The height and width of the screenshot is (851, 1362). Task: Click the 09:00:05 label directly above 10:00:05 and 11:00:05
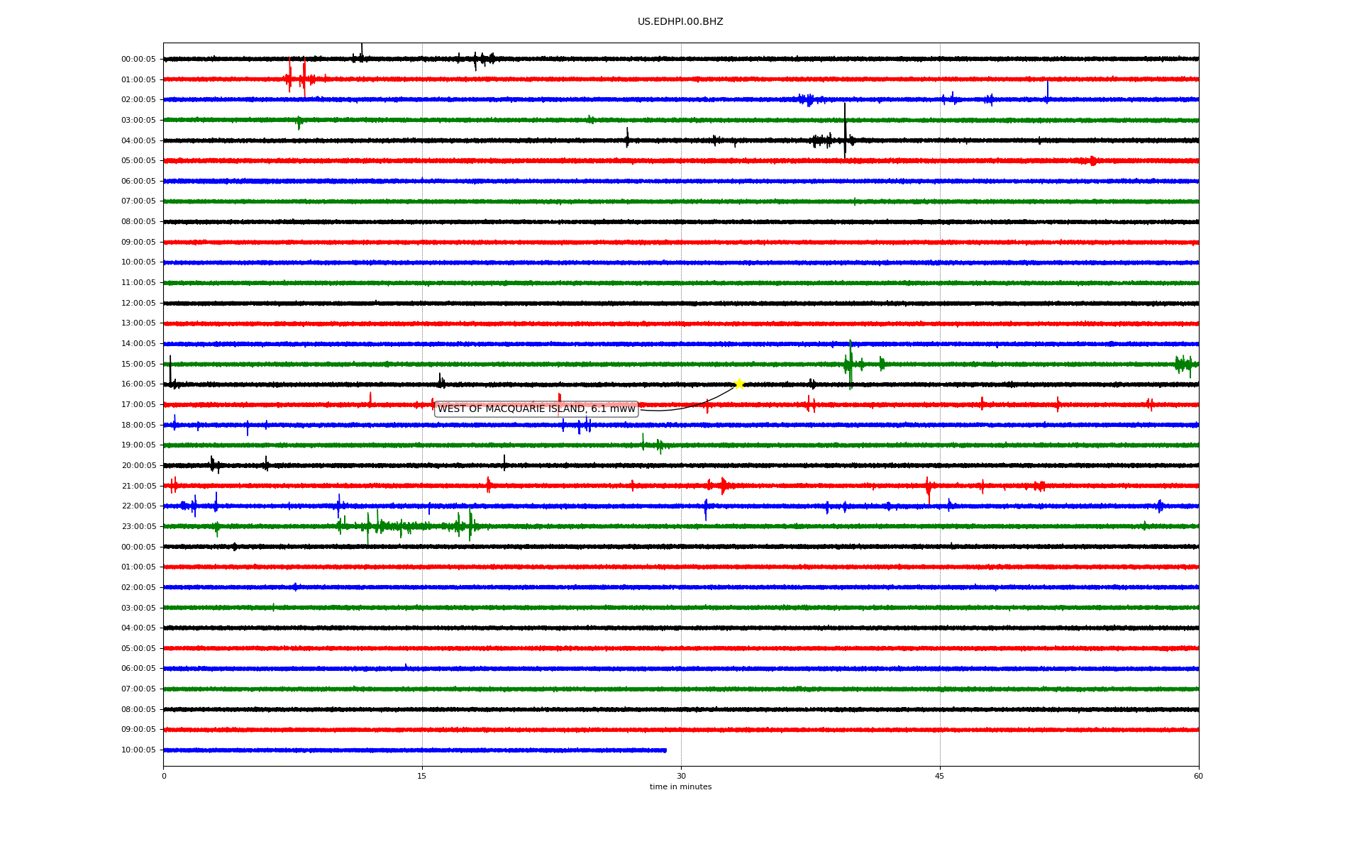[x=138, y=243]
